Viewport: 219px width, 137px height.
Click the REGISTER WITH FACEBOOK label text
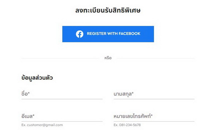(114, 34)
